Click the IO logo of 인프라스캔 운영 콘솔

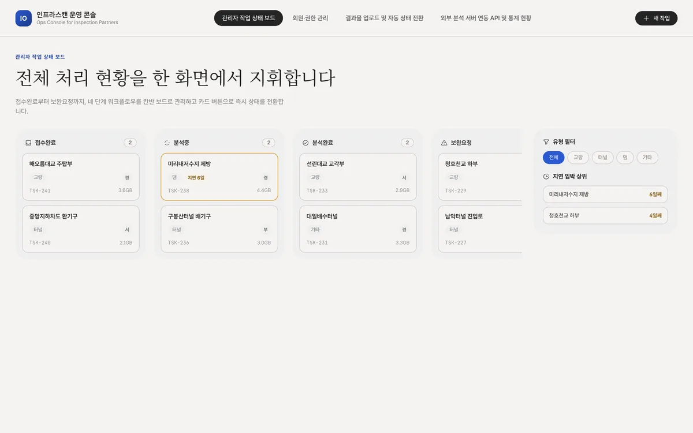[x=24, y=18]
